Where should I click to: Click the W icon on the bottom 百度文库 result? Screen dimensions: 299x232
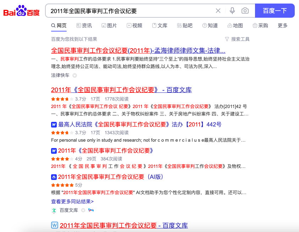coord(54,226)
